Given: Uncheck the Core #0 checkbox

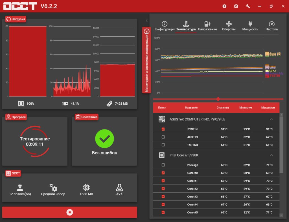Looking at the screenshot, I should pyautogui.click(x=163, y=173).
